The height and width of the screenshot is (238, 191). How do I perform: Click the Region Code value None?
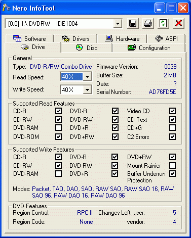[x=86, y=222]
